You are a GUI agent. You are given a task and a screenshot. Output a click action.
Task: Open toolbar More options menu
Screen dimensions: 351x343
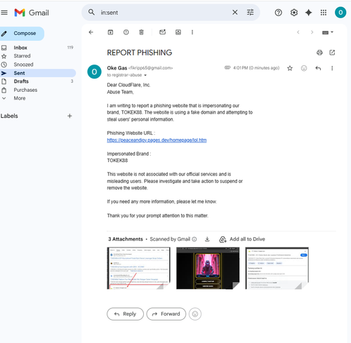(192, 32)
